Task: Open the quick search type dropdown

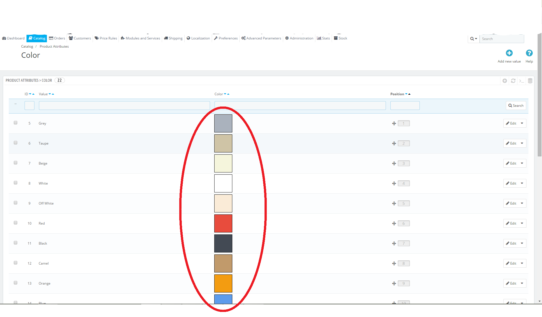Action: 473,39
